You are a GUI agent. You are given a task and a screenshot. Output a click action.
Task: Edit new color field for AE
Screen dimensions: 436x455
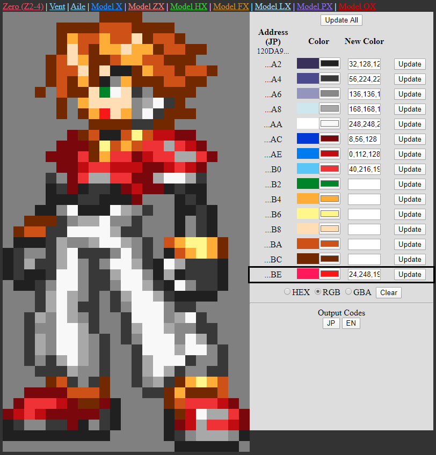[x=364, y=155]
